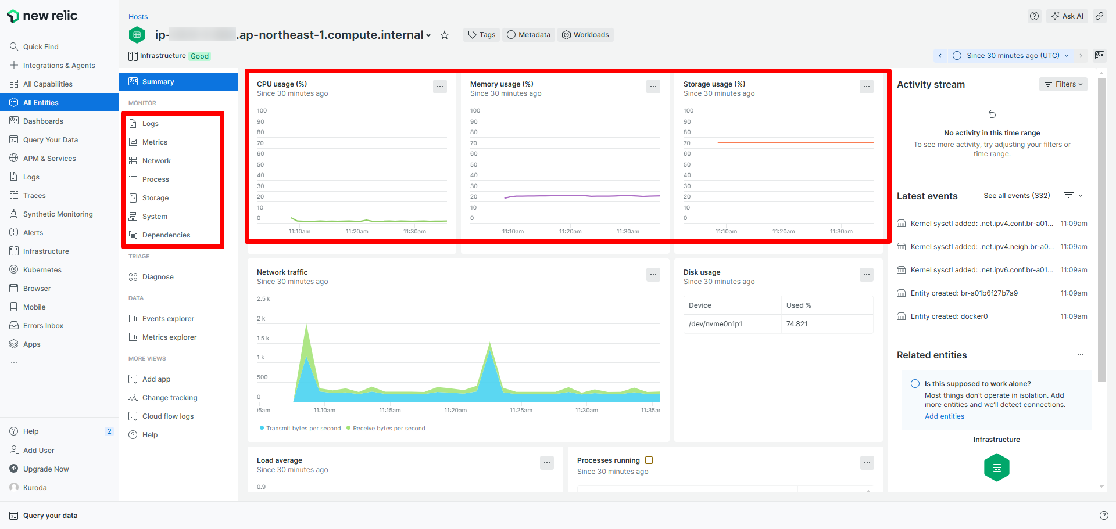Screen dimensions: 1116x529
Task: Click the Ask AI button
Action: 1067,16
